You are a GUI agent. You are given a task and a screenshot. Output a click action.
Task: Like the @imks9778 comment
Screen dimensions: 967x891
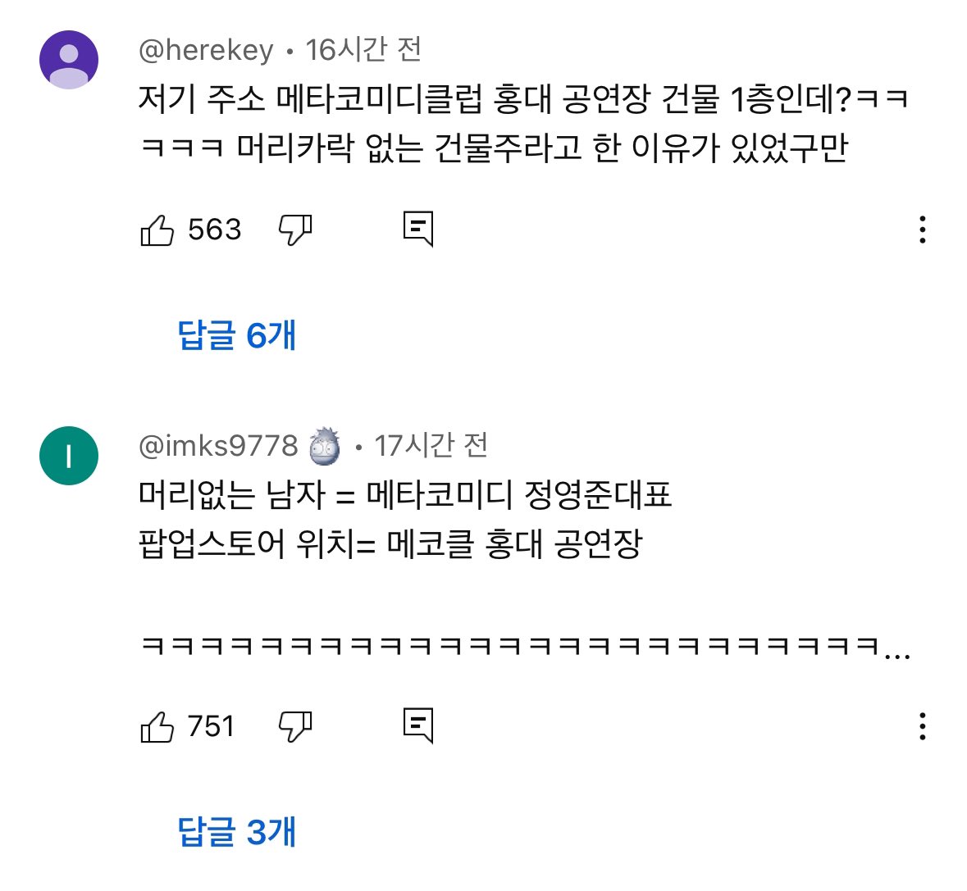[157, 726]
